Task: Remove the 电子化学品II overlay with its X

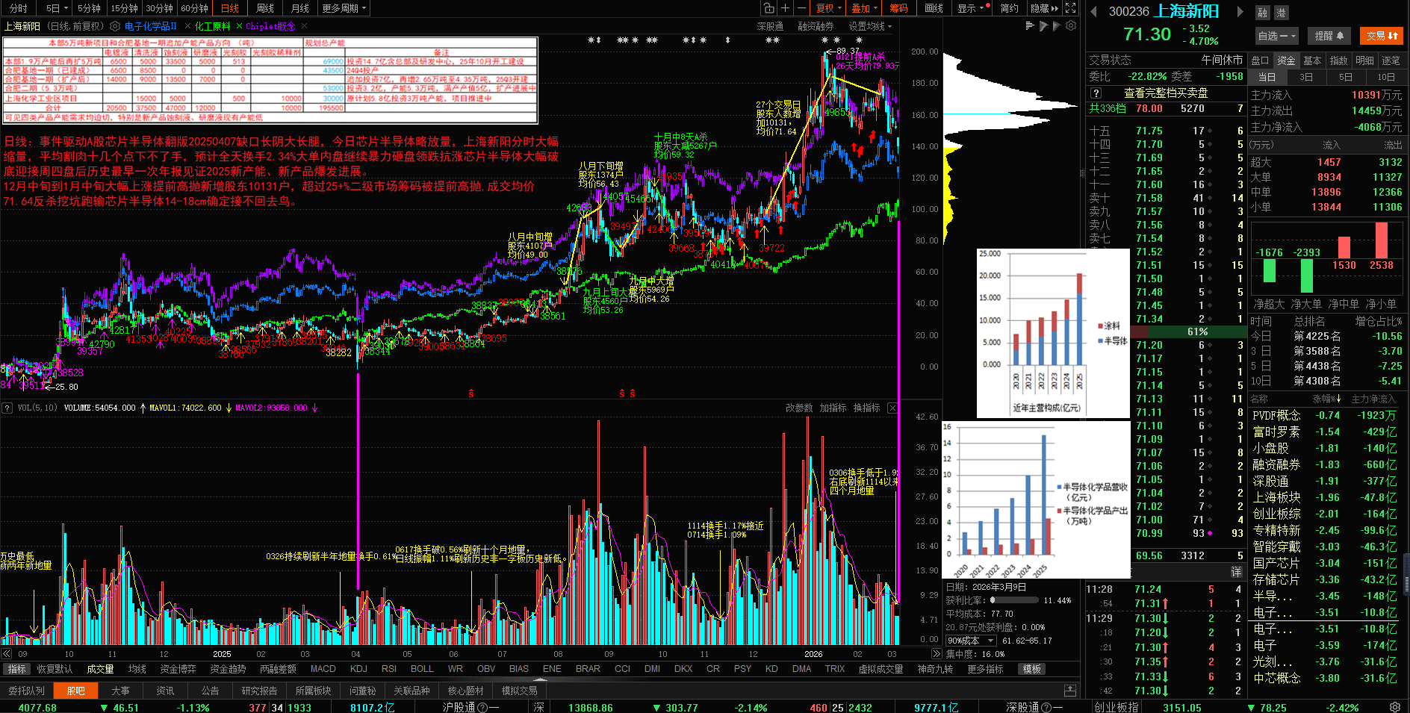Action: tap(188, 26)
